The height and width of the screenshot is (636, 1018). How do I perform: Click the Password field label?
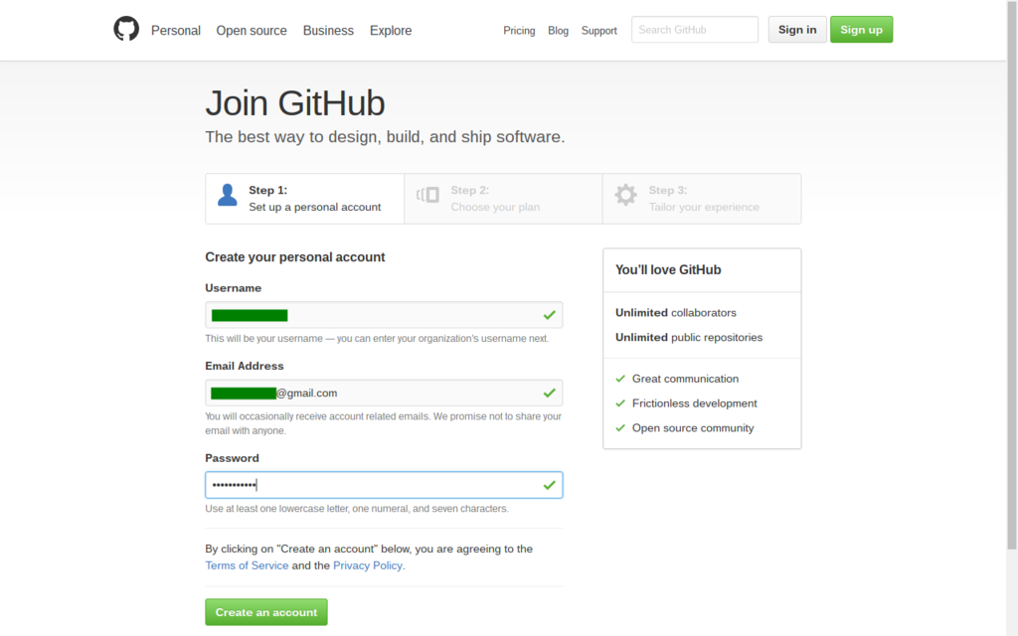click(232, 458)
